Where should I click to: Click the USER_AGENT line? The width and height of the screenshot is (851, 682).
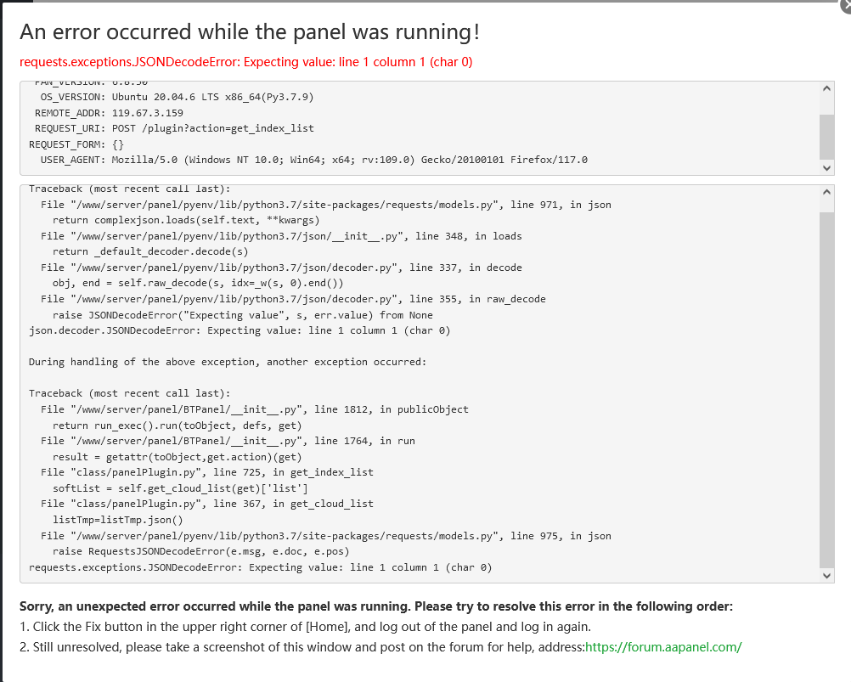pos(313,160)
